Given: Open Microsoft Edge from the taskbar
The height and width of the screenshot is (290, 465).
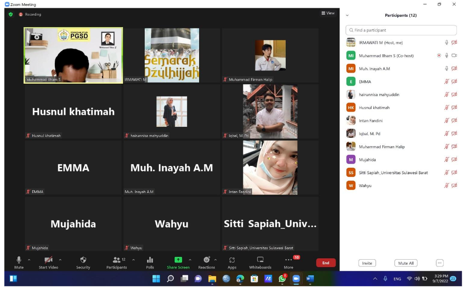Looking at the screenshot, I should pos(240,279).
